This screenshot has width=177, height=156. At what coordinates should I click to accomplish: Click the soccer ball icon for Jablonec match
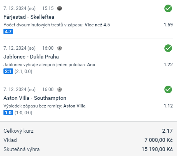tap(60, 48)
